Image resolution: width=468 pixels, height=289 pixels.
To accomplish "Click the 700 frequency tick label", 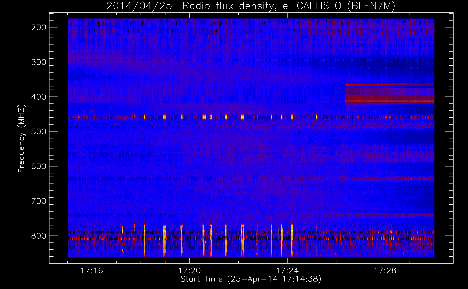I will pos(39,201).
